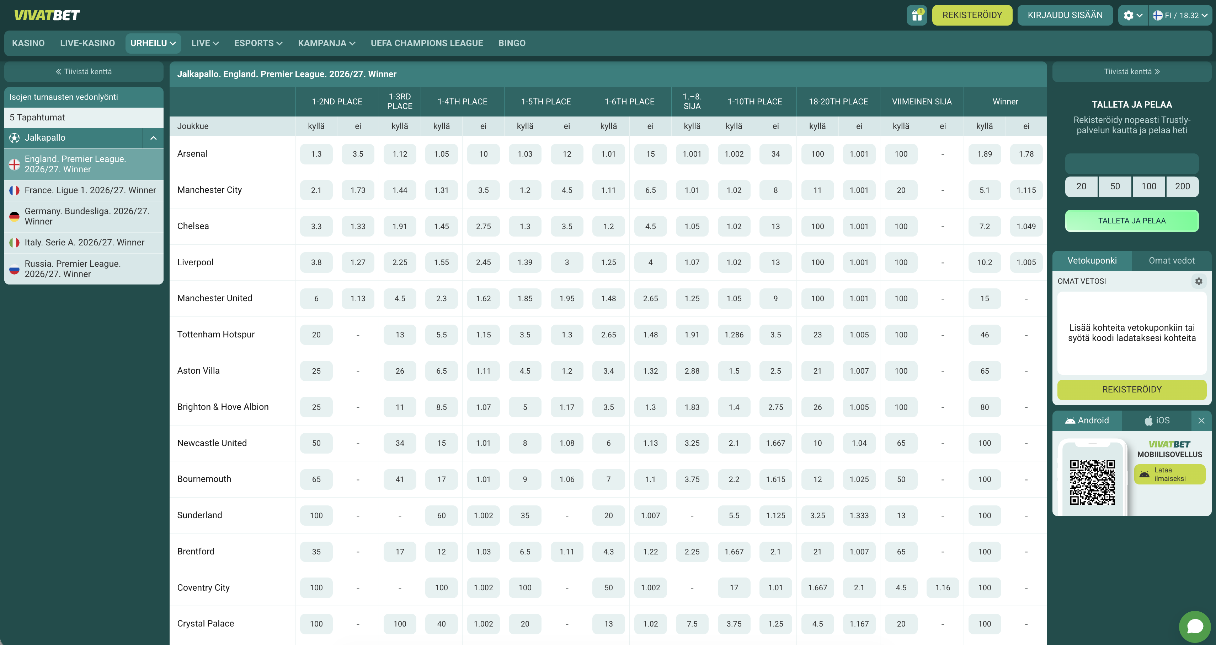
Task: Download the app with Lataa ilmaiseksi
Action: click(x=1169, y=474)
